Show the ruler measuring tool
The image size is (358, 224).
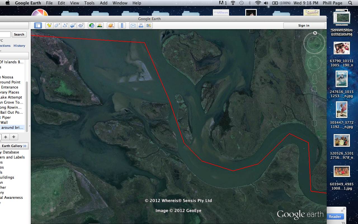122,25
